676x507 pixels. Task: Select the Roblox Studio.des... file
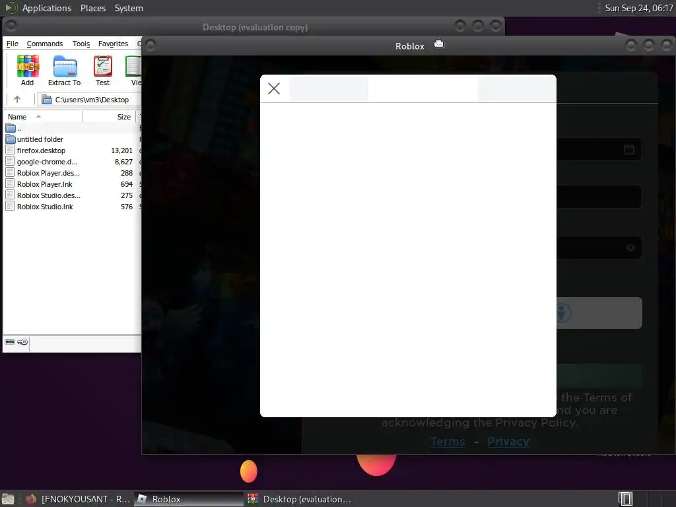(73, 195)
